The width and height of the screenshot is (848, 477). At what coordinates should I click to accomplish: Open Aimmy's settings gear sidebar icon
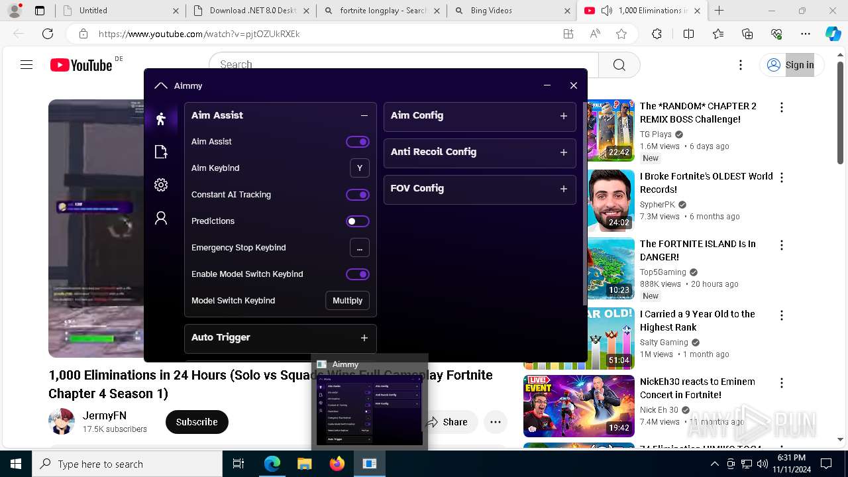pyautogui.click(x=160, y=185)
